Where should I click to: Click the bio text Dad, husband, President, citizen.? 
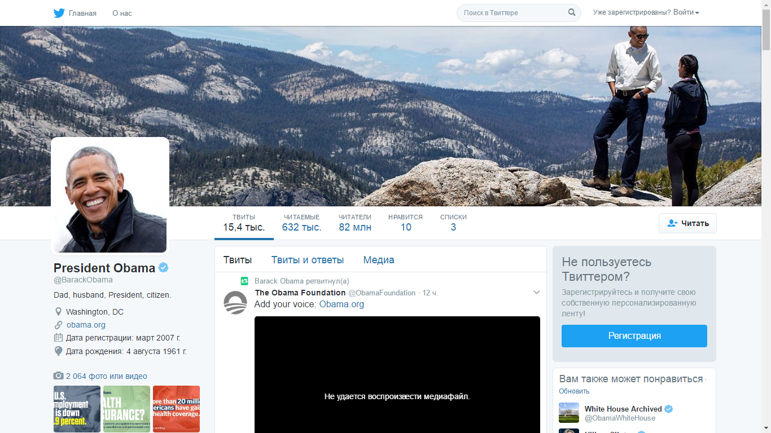[x=112, y=295]
